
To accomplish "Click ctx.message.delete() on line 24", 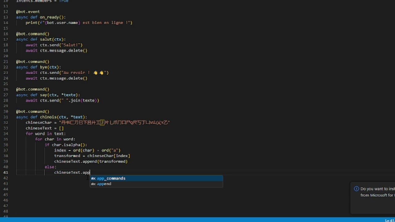I will pos(64,78).
